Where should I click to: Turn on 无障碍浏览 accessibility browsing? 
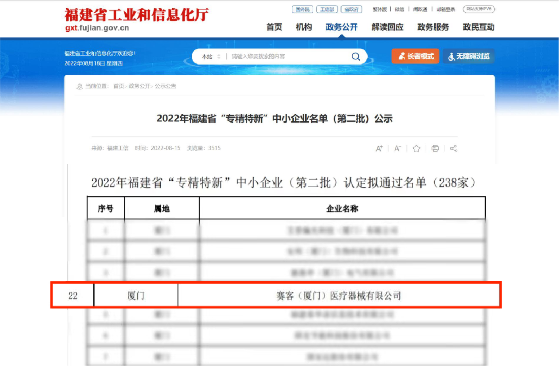point(468,56)
